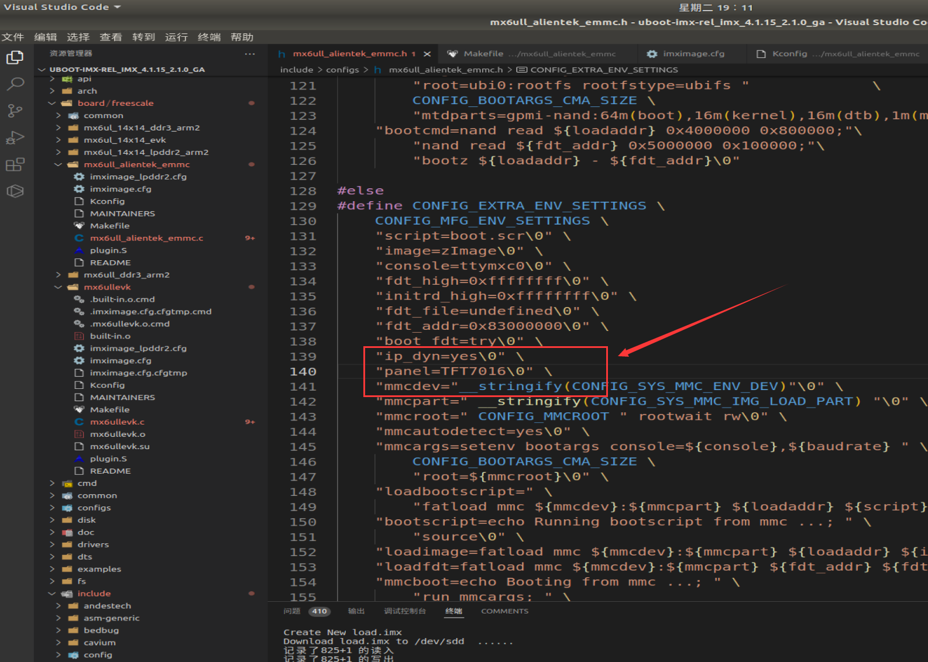The width and height of the screenshot is (928, 662).
Task: Open explorer panel more actions ellipsis
Action: pyautogui.click(x=250, y=54)
